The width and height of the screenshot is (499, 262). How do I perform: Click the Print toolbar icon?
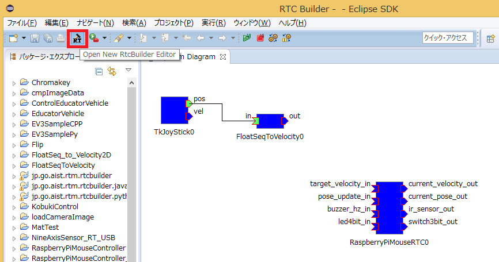click(61, 38)
